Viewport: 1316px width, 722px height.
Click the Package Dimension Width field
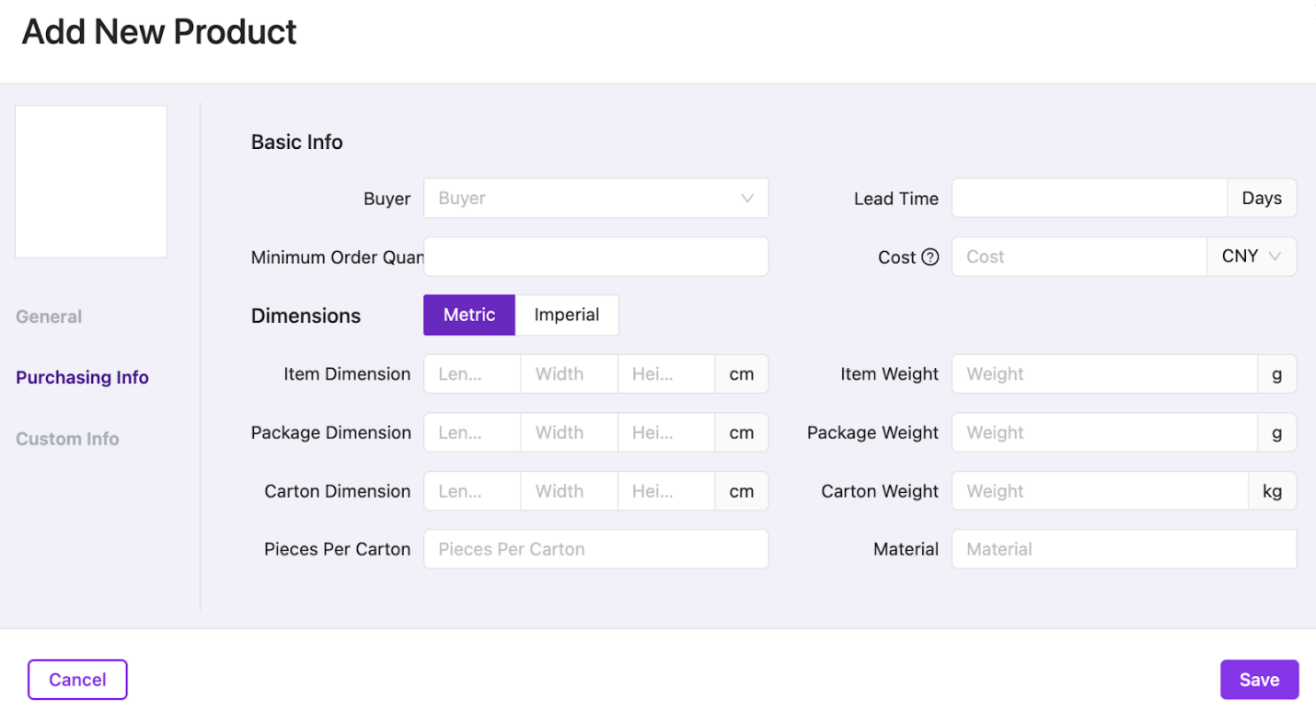[x=570, y=432]
